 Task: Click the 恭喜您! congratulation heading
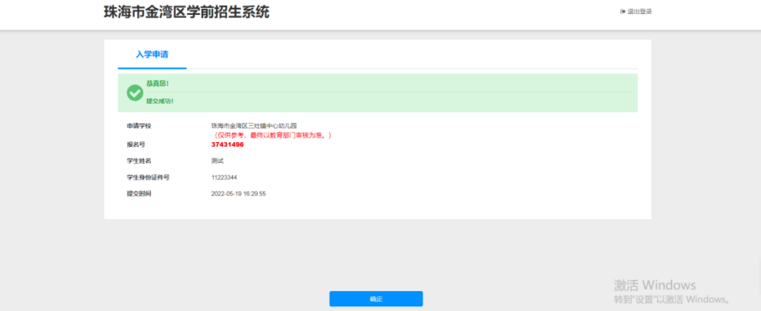[x=158, y=83]
